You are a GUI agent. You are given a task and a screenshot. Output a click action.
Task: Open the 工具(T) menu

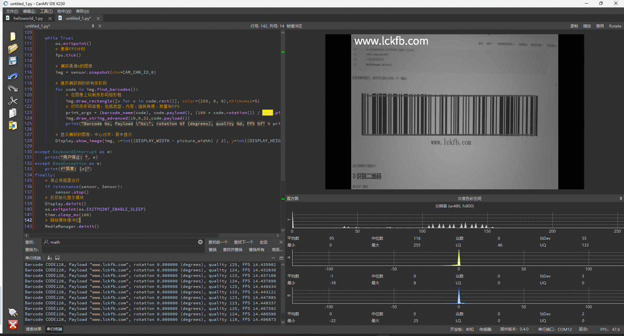tap(46, 11)
